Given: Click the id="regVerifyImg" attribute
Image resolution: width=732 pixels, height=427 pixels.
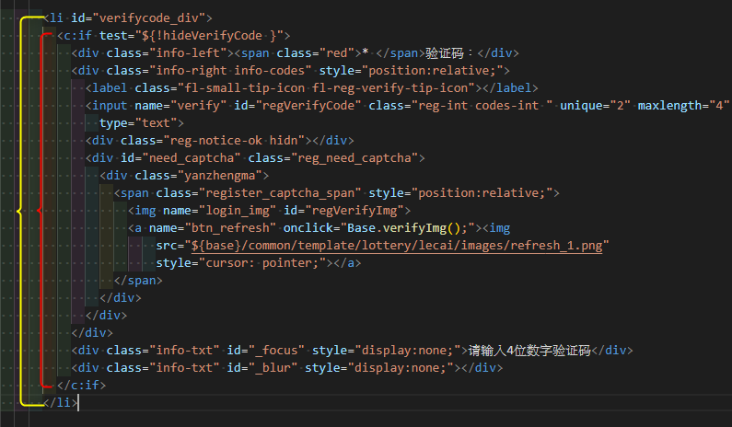Looking at the screenshot, I should click(343, 211).
